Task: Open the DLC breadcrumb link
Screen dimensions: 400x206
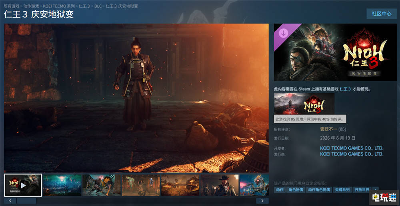Action: tap(98, 6)
